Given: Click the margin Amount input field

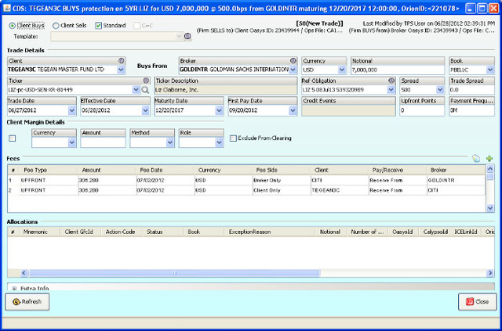Looking at the screenshot, I should 103,142.
